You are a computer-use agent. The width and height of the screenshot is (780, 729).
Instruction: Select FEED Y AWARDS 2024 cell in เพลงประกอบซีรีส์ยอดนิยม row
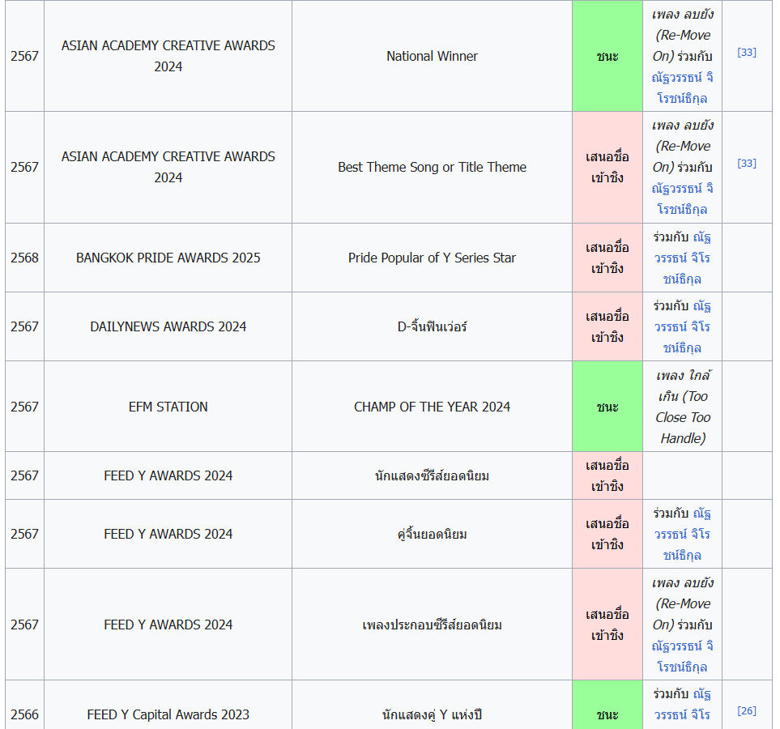168,625
